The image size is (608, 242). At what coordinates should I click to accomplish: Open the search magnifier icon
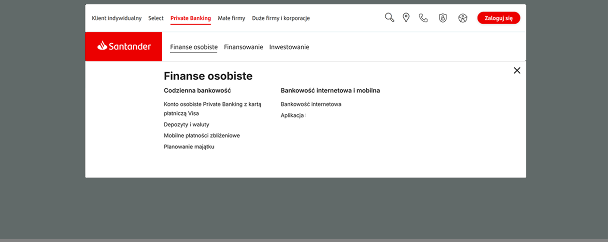(x=389, y=18)
